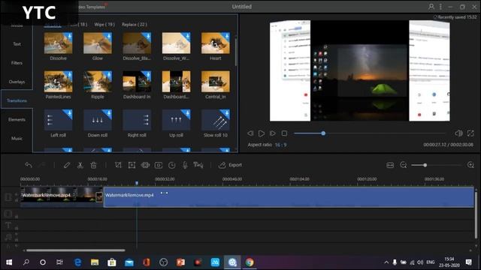481x270 pixels.
Task: Zoom out the timeline with the minus magnifier
Action: 404,165
